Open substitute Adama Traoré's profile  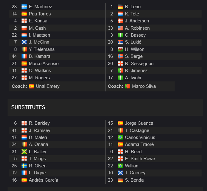coord(139,144)
